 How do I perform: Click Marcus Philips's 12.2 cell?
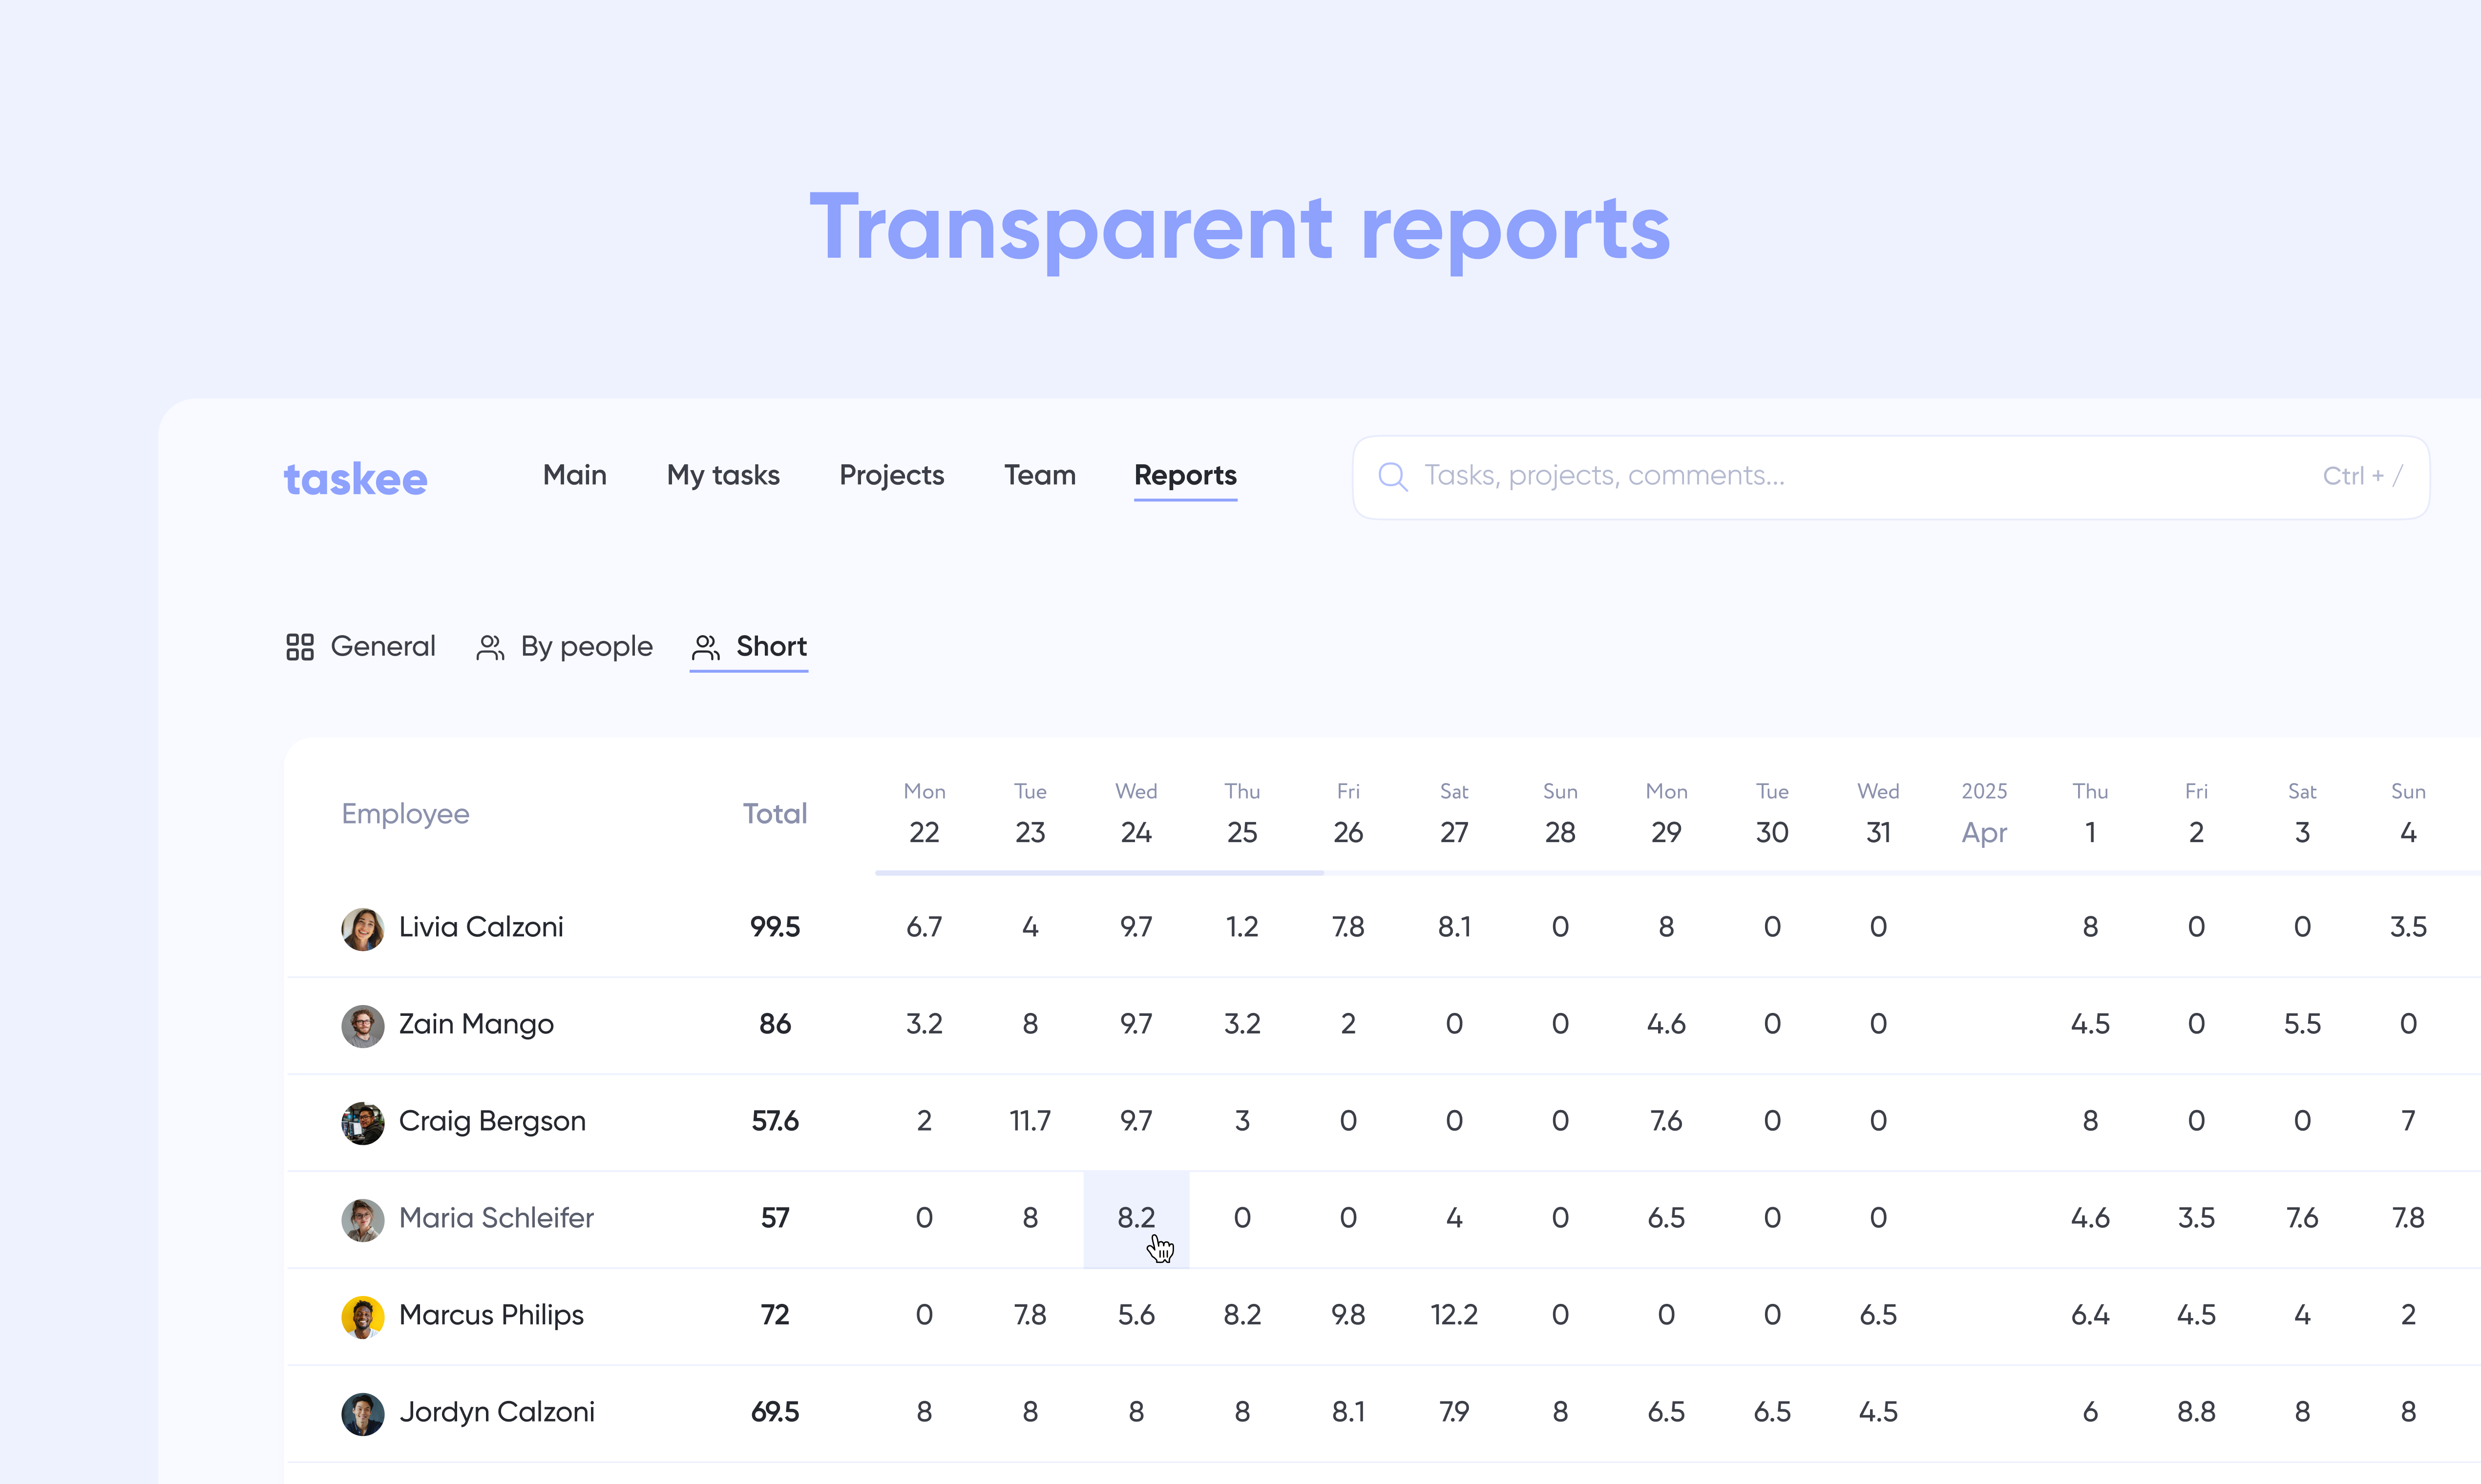(x=1454, y=1316)
